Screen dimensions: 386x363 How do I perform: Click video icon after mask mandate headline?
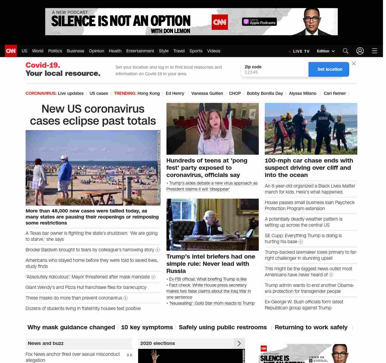(153, 277)
